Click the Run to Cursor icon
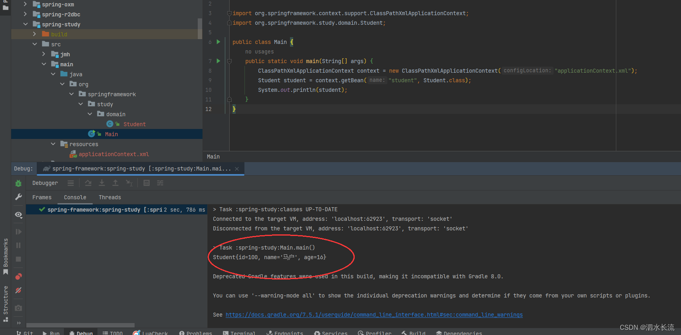Screen dimensions: 681x335 point(129,183)
